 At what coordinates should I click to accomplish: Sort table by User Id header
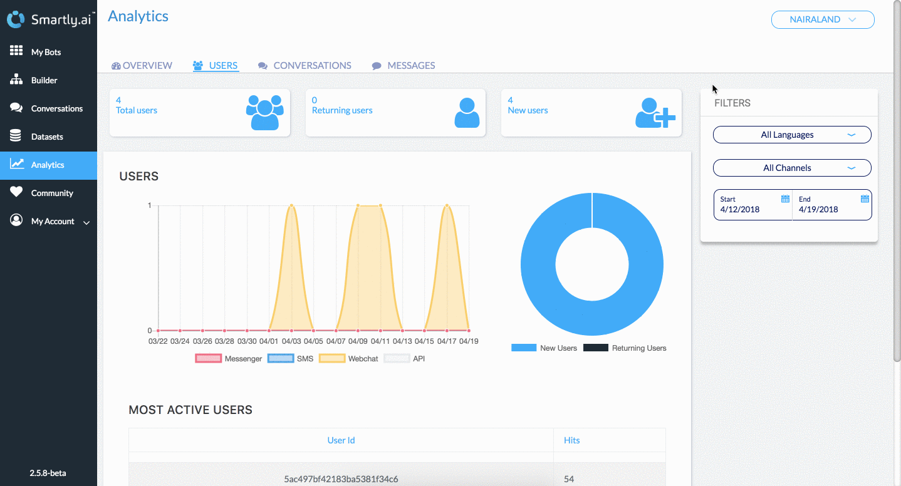click(x=341, y=440)
